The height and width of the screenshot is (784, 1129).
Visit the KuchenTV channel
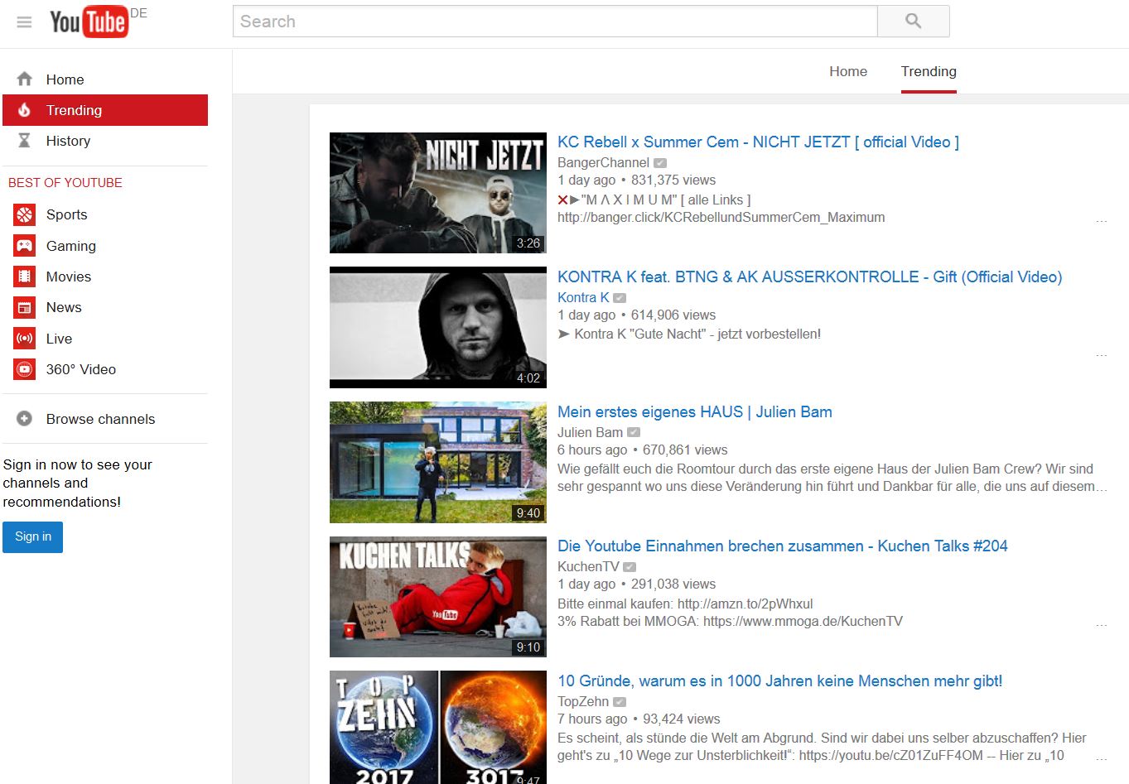588,567
